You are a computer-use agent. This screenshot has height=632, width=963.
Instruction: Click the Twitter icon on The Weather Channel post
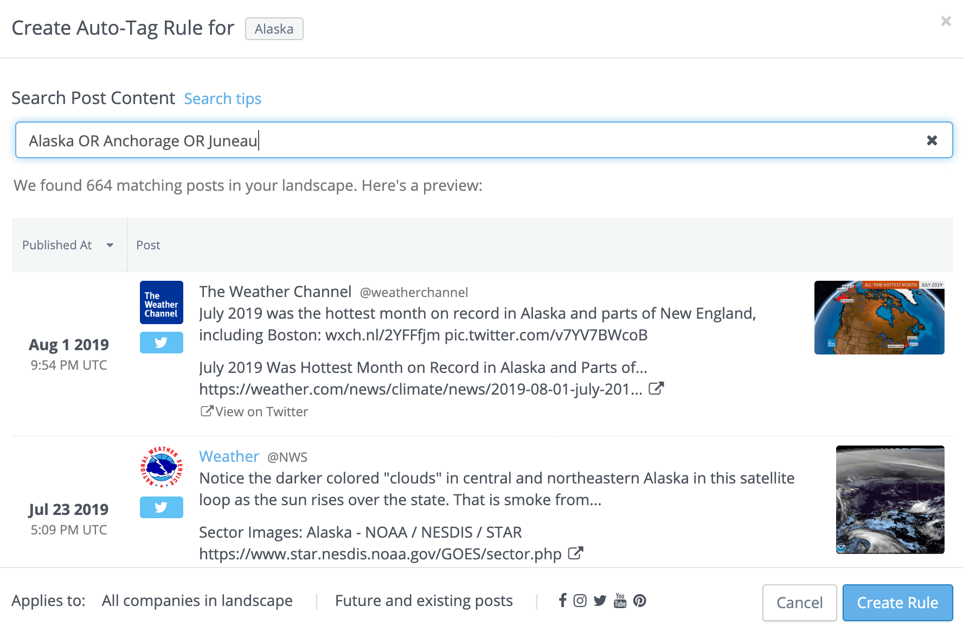[x=161, y=342]
